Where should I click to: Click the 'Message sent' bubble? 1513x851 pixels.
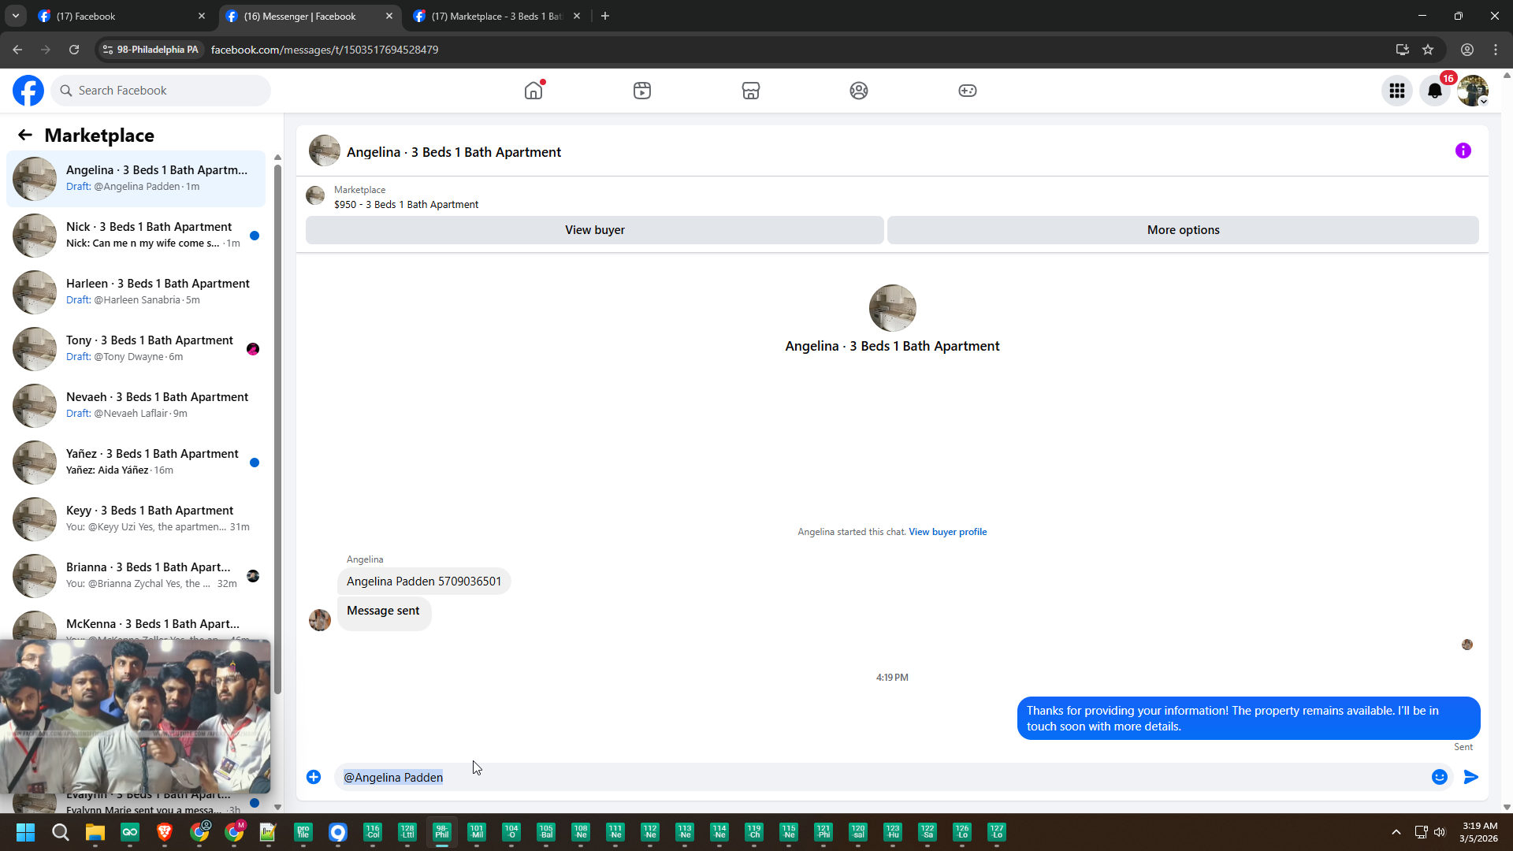click(x=384, y=612)
